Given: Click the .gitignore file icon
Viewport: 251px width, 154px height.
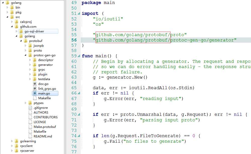Looking at the screenshot, I should click(x=30, y=108).
